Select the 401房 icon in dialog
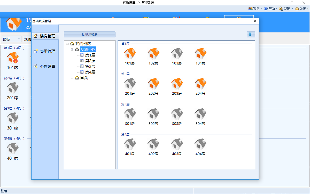This screenshot has height=194, width=310. [x=130, y=144]
